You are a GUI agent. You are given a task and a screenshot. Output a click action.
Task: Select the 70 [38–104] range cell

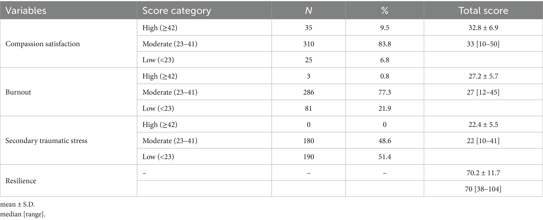pyautogui.click(x=483, y=189)
